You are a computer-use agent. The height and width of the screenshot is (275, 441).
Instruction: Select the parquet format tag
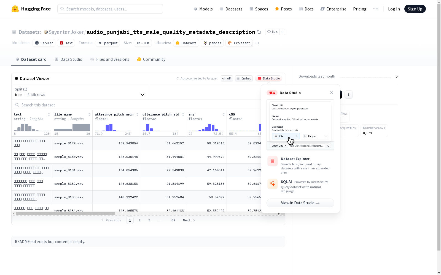(108, 43)
